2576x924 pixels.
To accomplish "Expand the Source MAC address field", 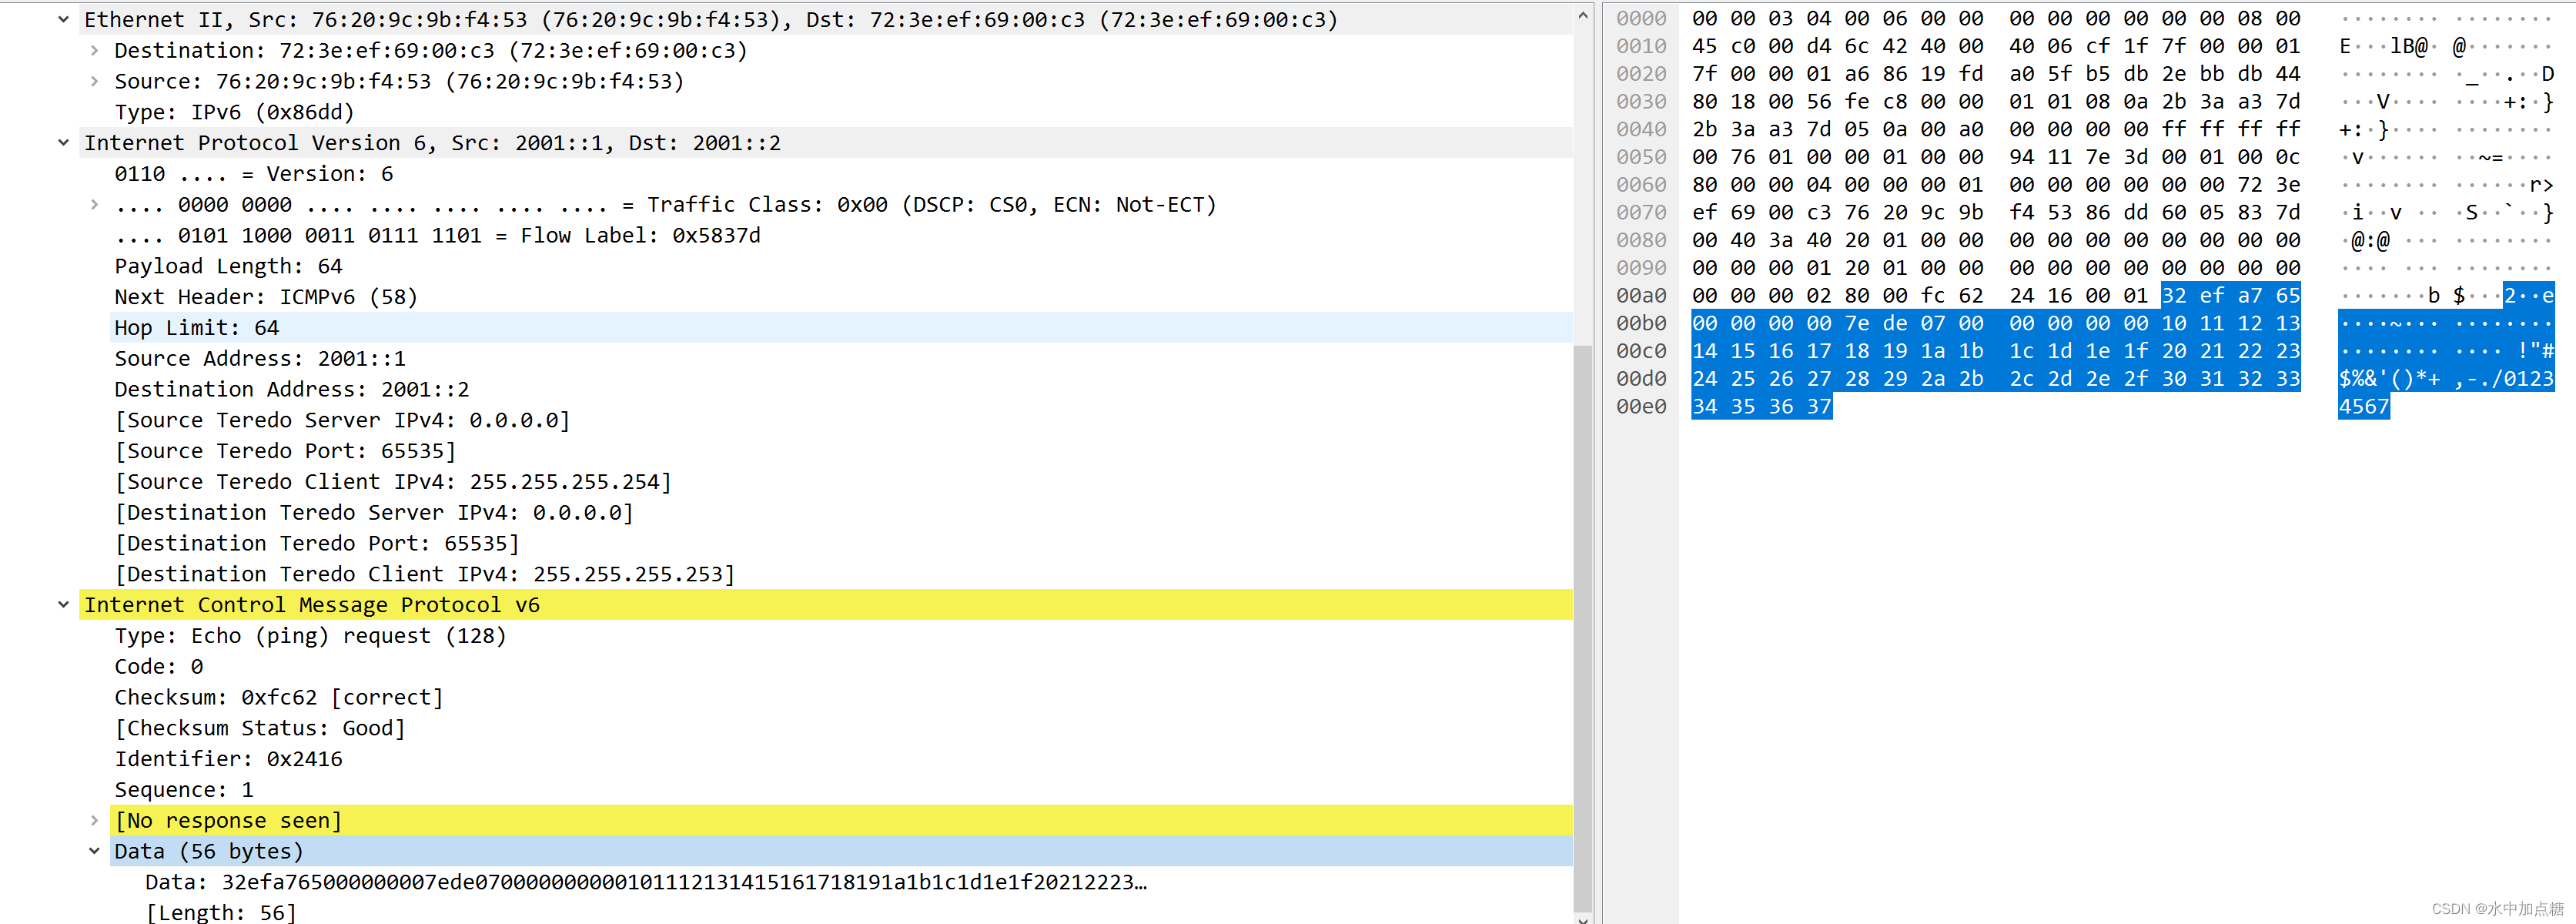I will coord(94,81).
